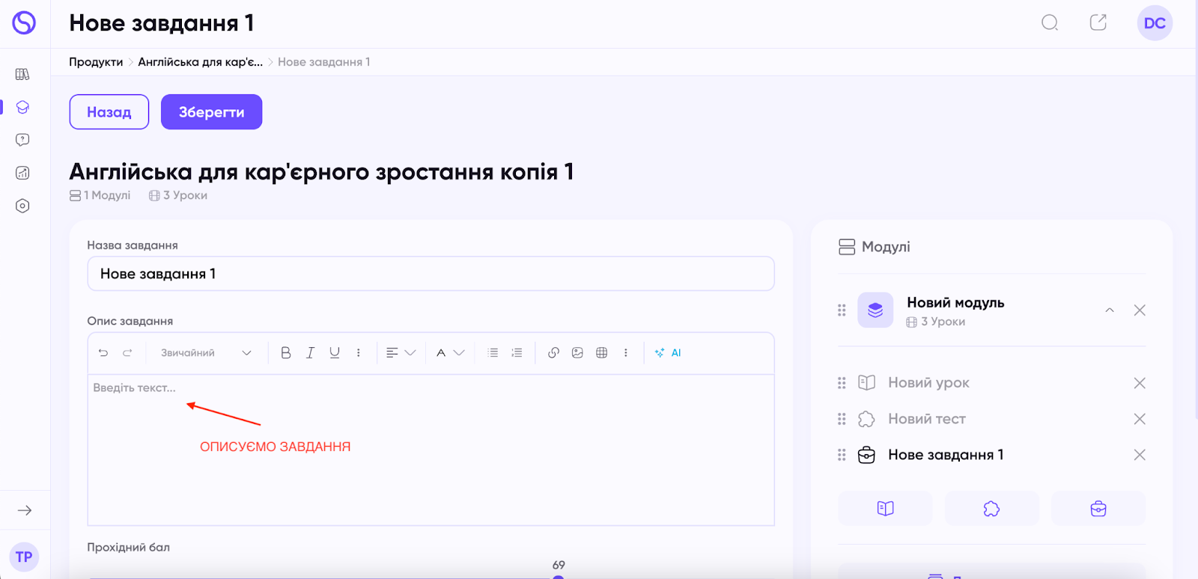This screenshot has height=579, width=1198.
Task: Select the Новий модуль title
Action: pos(955,302)
